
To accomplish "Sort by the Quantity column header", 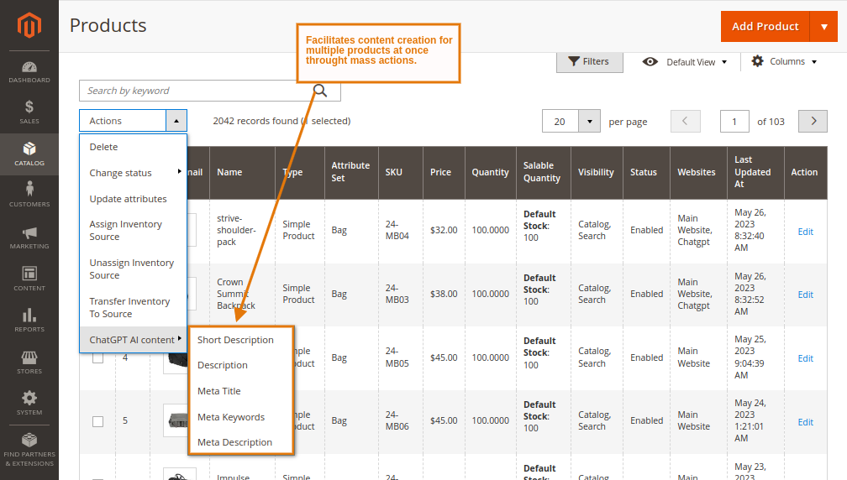I will (x=490, y=173).
